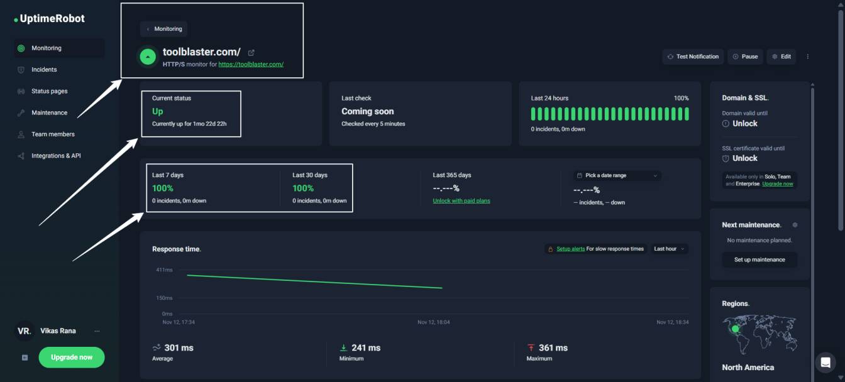Select the Monitoring sidebar icon
845x382 pixels.
click(22, 48)
